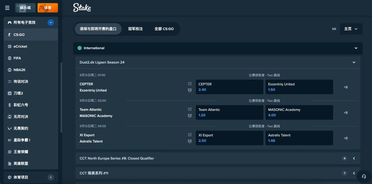Screen dimensions: 372x184
Task: Bet on MASONIC Academy at 4.00
Action: (x=299, y=112)
